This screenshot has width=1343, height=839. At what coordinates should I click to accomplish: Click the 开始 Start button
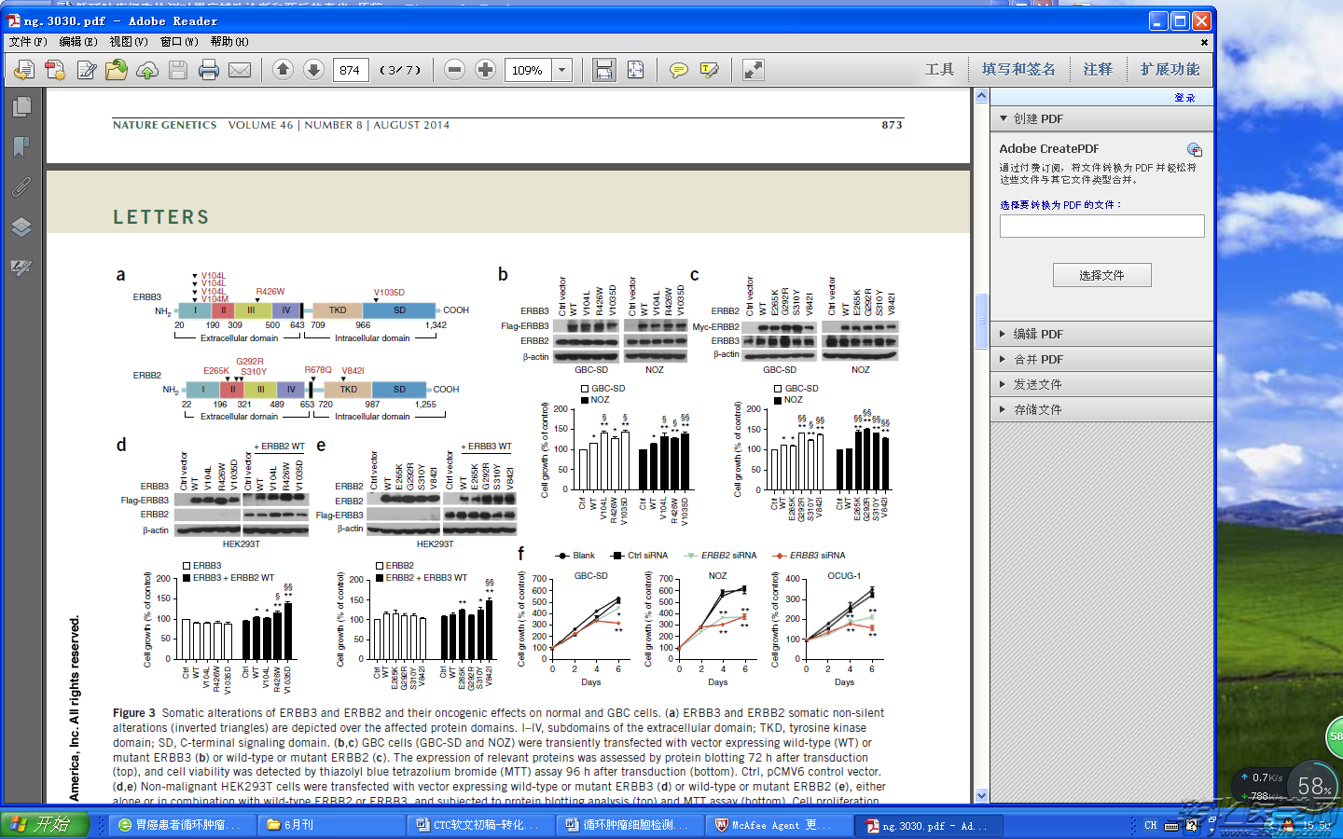(x=44, y=825)
